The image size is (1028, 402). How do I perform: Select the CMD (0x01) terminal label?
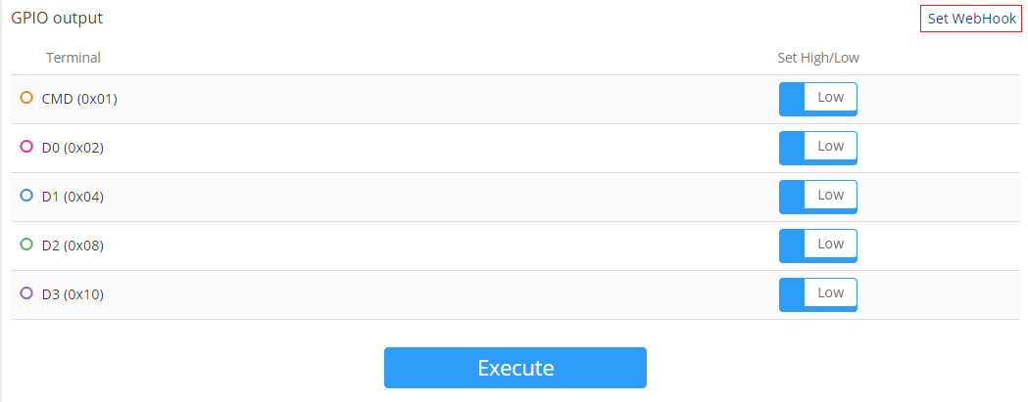click(79, 99)
